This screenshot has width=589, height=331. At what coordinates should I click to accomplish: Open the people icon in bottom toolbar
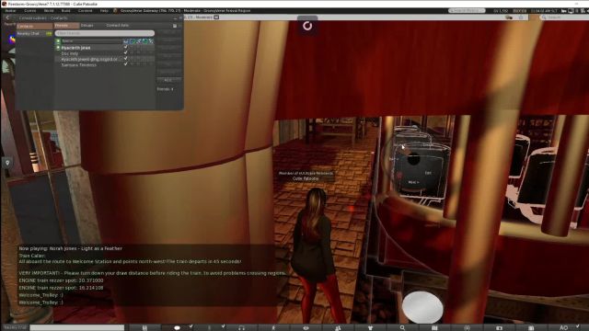click(x=338, y=327)
